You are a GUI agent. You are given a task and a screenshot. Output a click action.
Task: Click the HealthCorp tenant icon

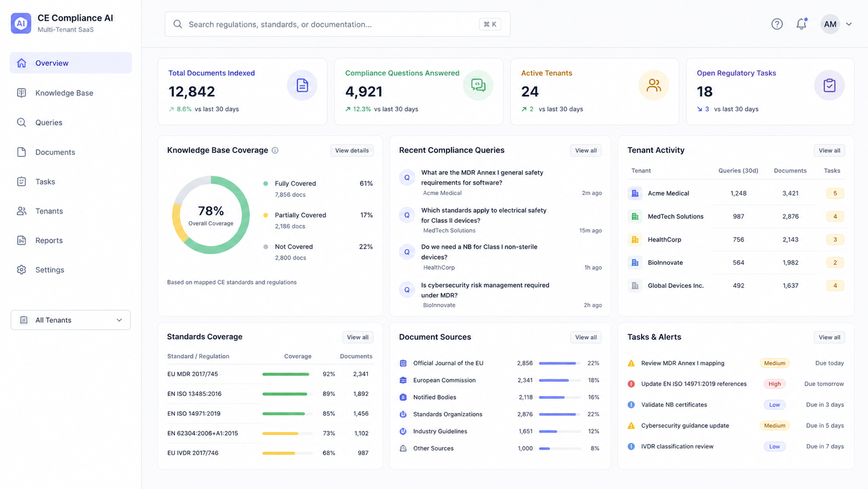coord(635,240)
